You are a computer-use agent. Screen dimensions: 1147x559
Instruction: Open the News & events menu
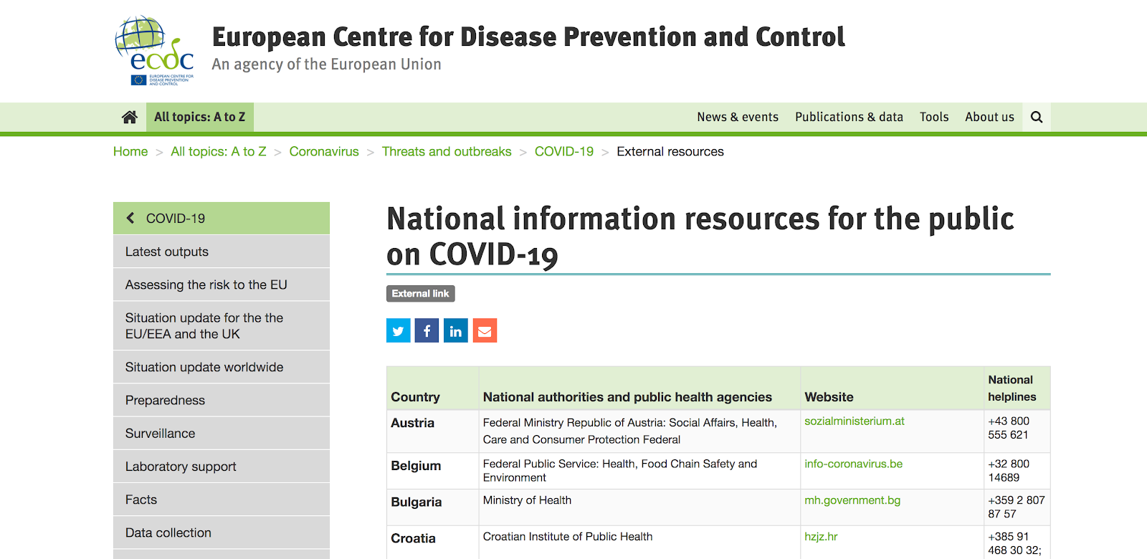click(x=738, y=117)
